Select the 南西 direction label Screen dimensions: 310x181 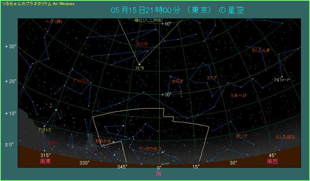pyautogui.click(x=272, y=161)
